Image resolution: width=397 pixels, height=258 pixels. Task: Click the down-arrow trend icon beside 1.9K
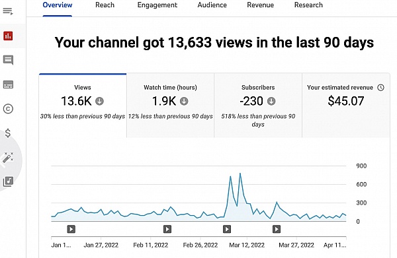pyautogui.click(x=184, y=101)
